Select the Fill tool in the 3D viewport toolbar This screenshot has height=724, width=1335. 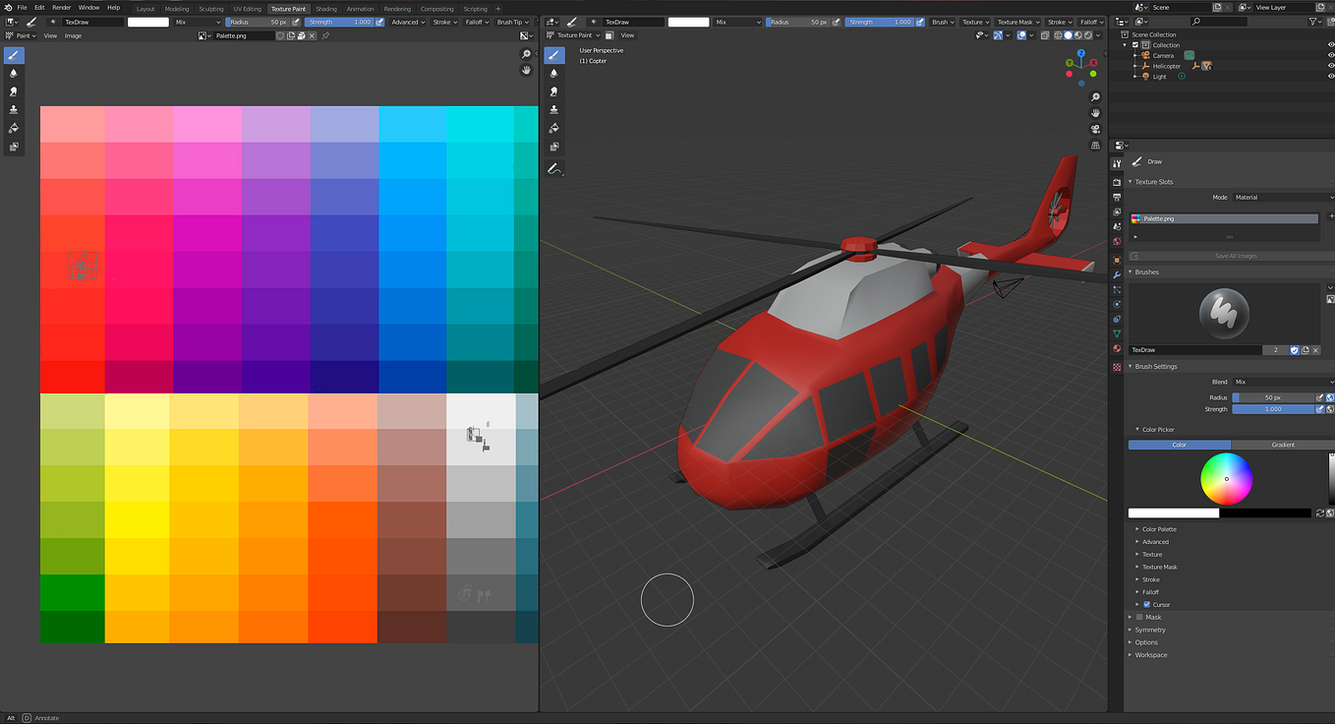[x=554, y=128]
